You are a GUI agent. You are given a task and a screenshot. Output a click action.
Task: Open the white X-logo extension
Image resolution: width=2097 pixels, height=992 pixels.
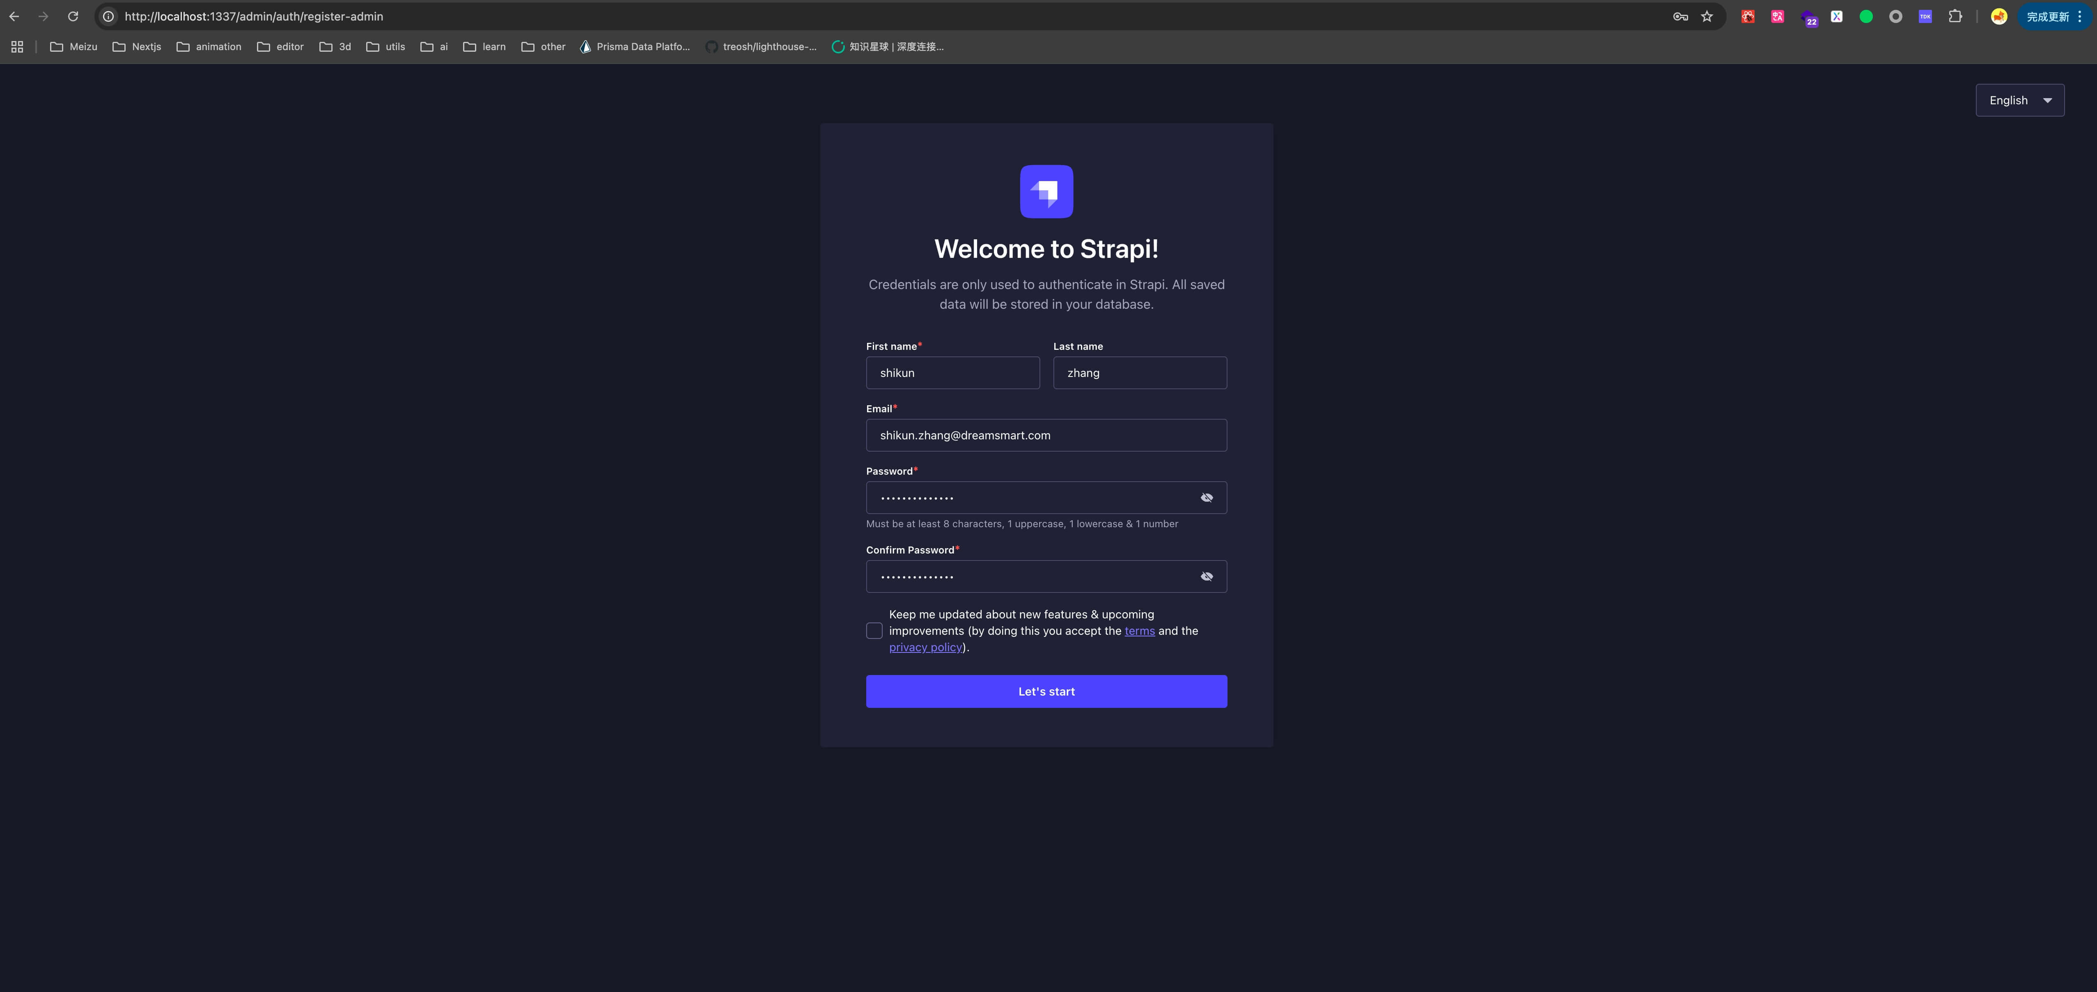(x=1836, y=16)
